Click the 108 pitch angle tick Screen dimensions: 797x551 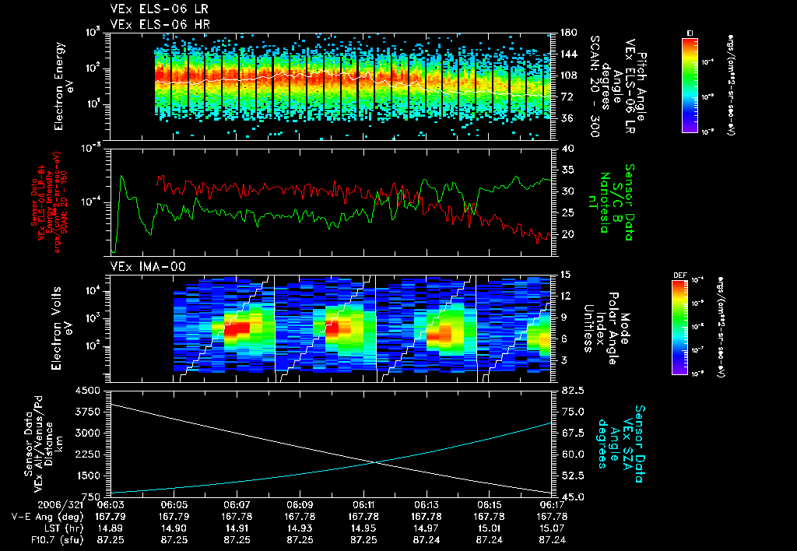point(568,75)
